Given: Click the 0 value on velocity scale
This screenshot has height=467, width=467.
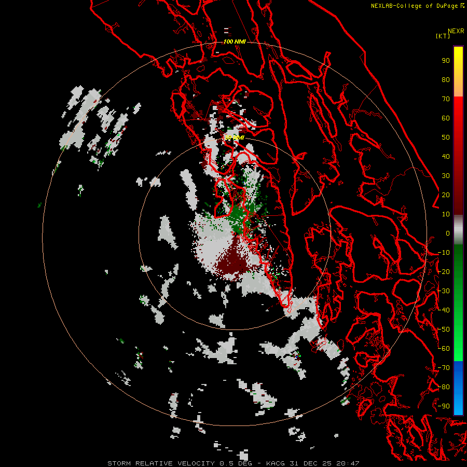Looking at the screenshot, I should coord(448,233).
